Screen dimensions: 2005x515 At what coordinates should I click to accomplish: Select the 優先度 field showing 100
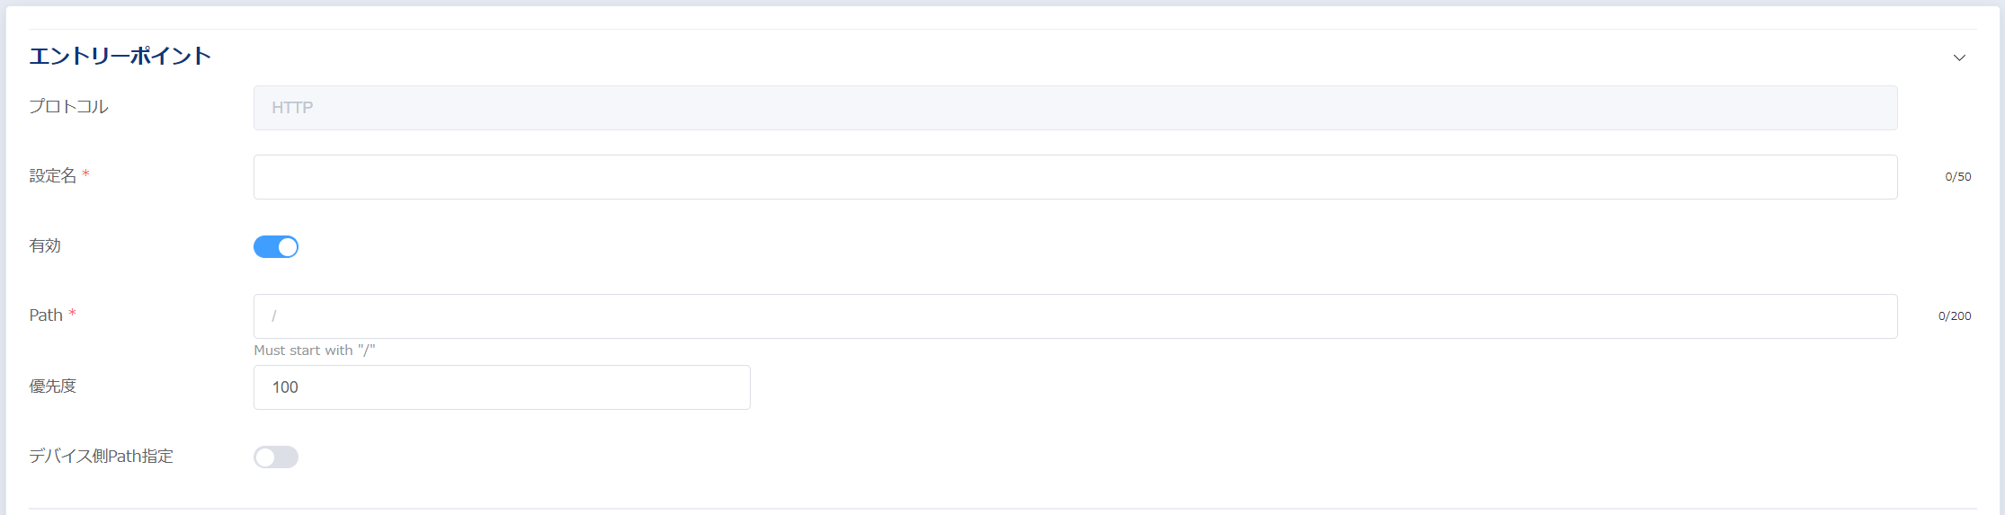click(502, 387)
